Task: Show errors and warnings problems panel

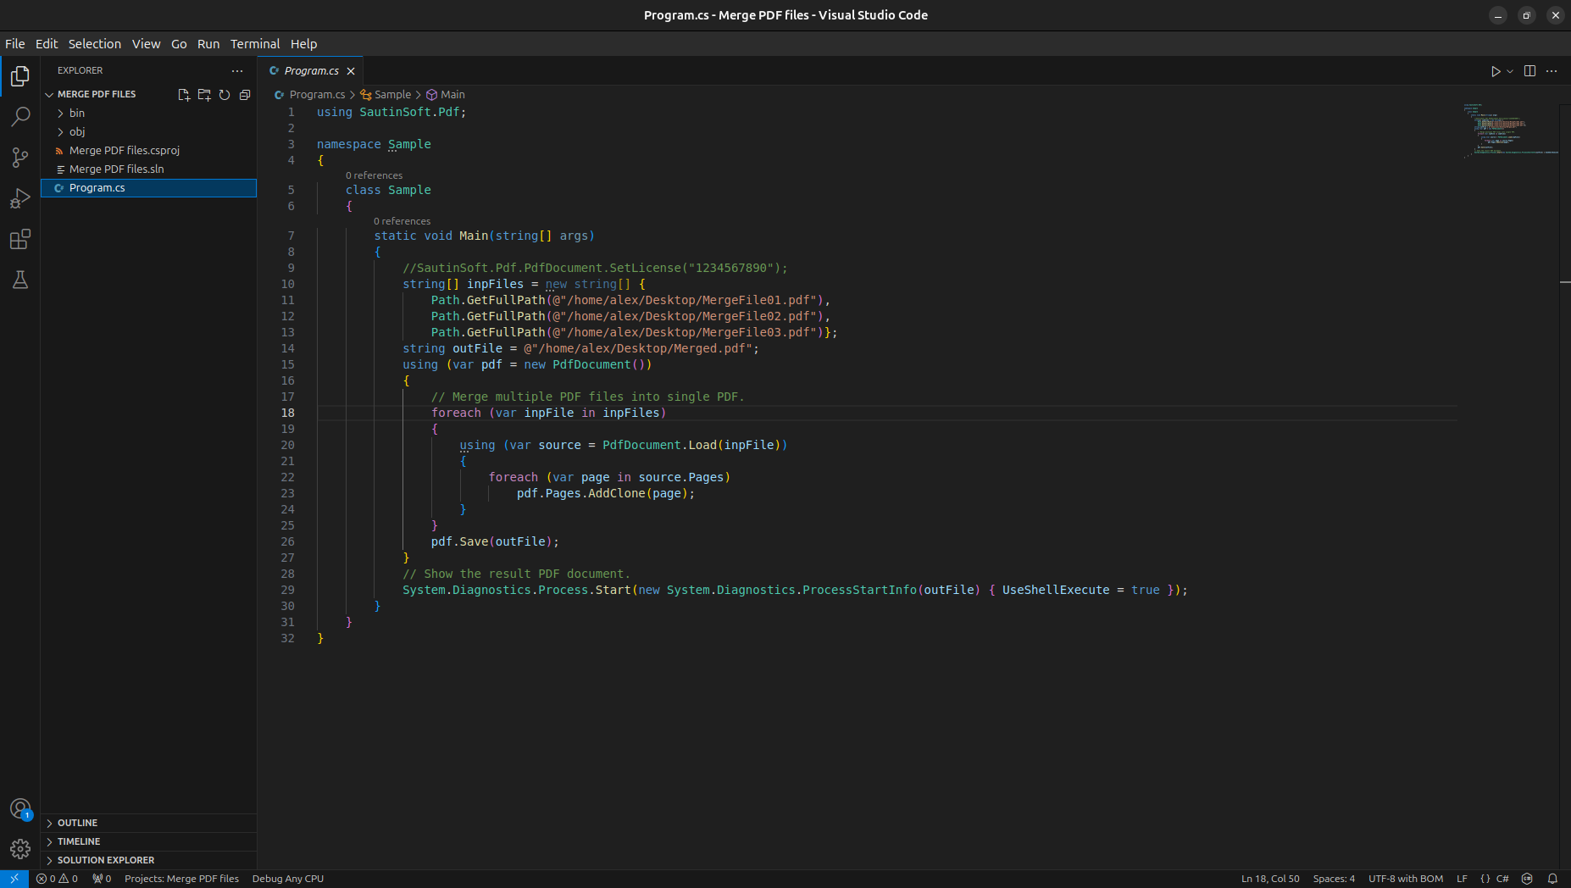Action: (x=57, y=879)
